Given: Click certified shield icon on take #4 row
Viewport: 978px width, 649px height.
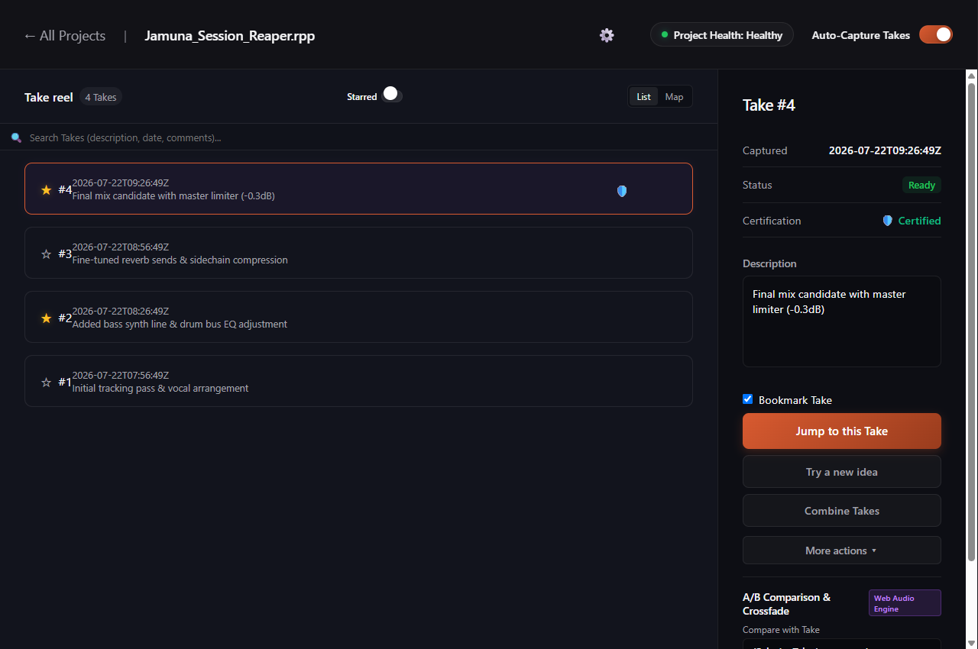Looking at the screenshot, I should (622, 191).
